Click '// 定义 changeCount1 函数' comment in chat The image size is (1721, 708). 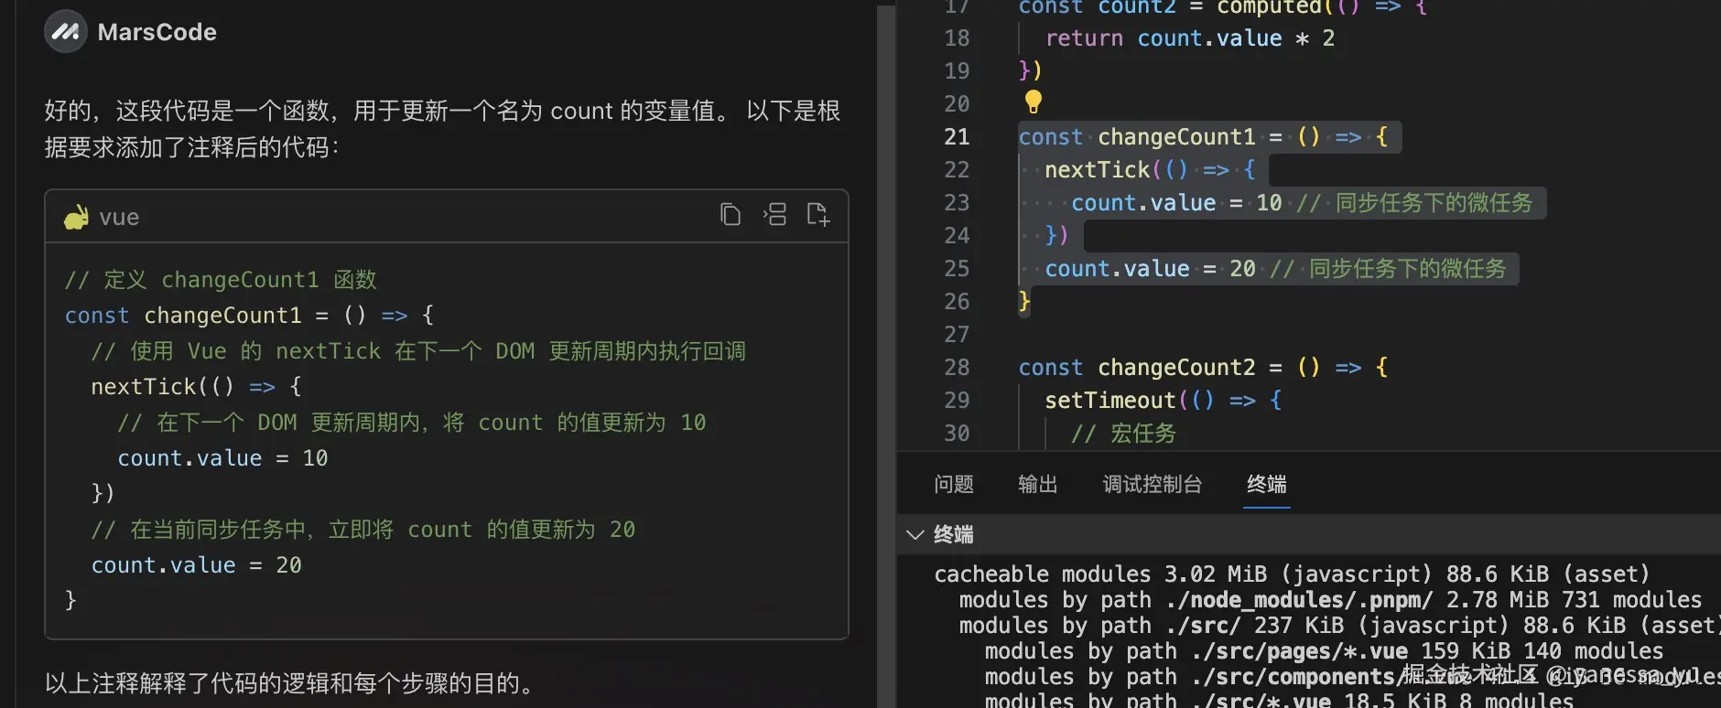tap(221, 280)
